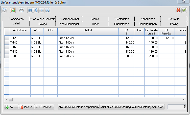This screenshot has width=190, height=115.
Task: Click the printer icon in toolbar
Action: click(x=21, y=10)
